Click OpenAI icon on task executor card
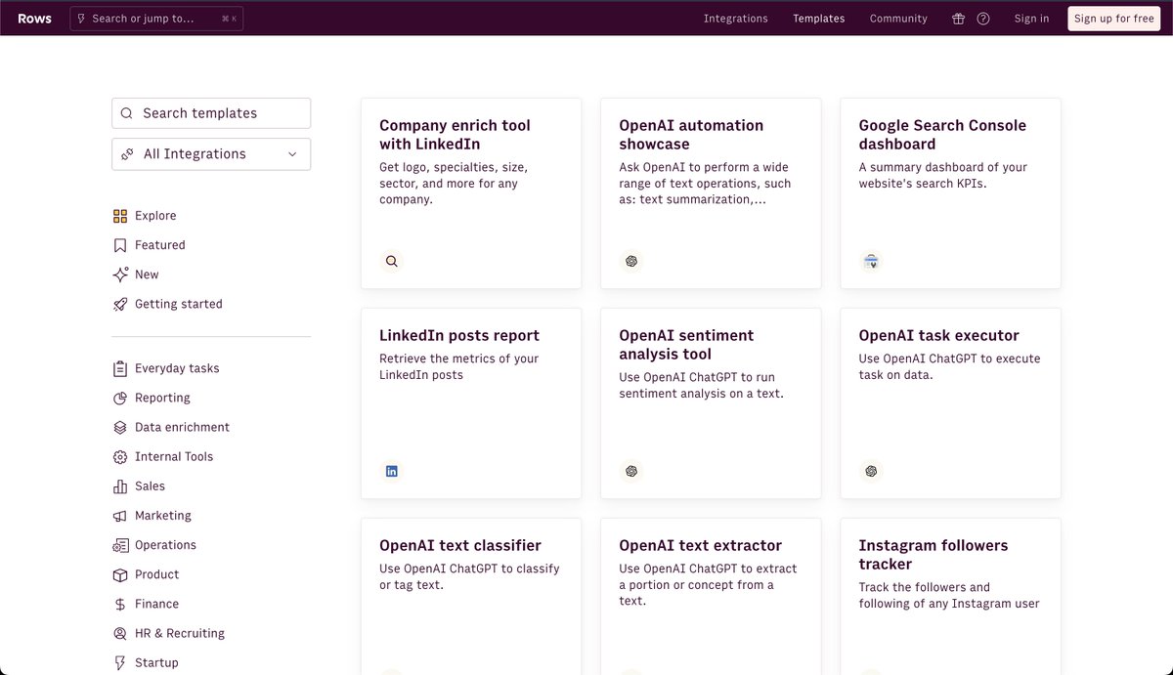The image size is (1173, 675). 871,471
